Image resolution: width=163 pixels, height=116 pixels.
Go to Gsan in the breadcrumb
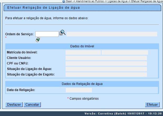point(69,1)
